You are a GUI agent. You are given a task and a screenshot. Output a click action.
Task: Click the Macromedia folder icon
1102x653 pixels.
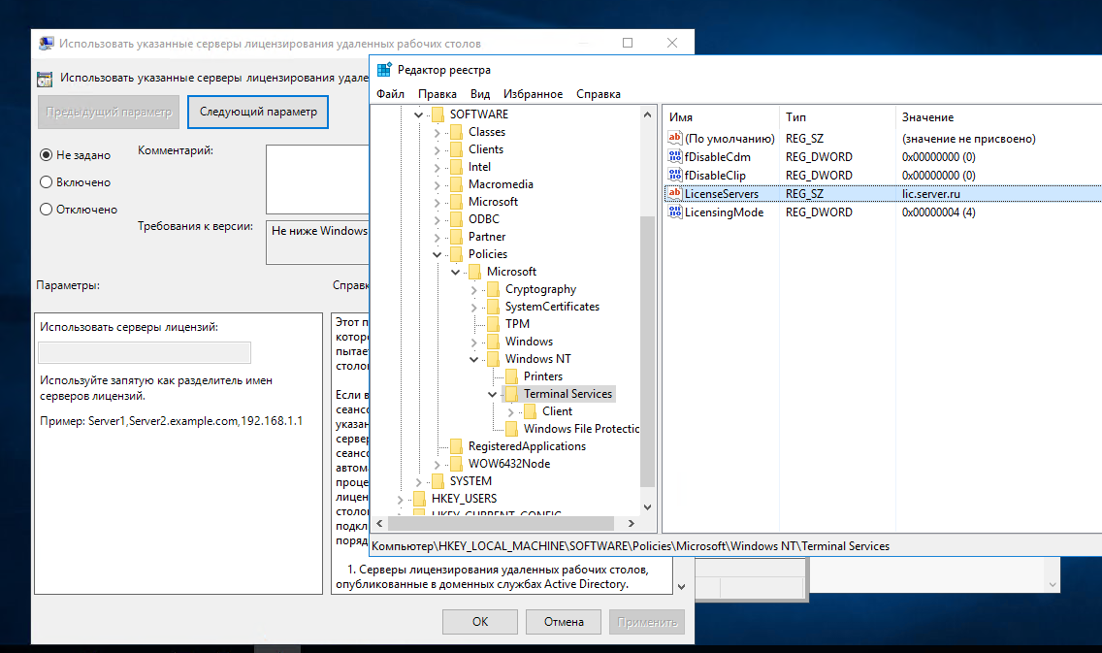coord(456,184)
